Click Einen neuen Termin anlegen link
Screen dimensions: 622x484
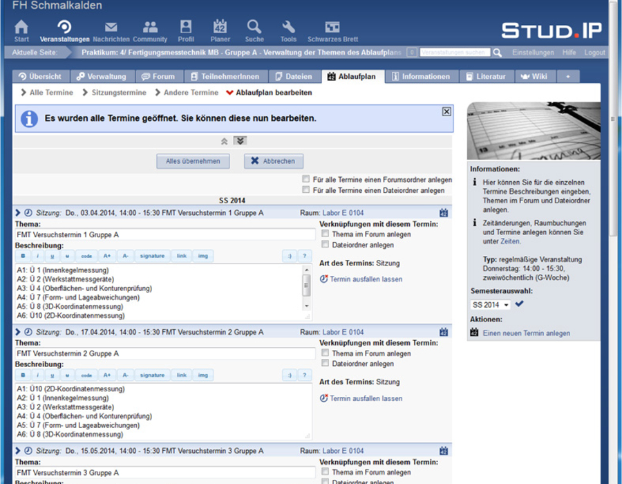coord(526,333)
